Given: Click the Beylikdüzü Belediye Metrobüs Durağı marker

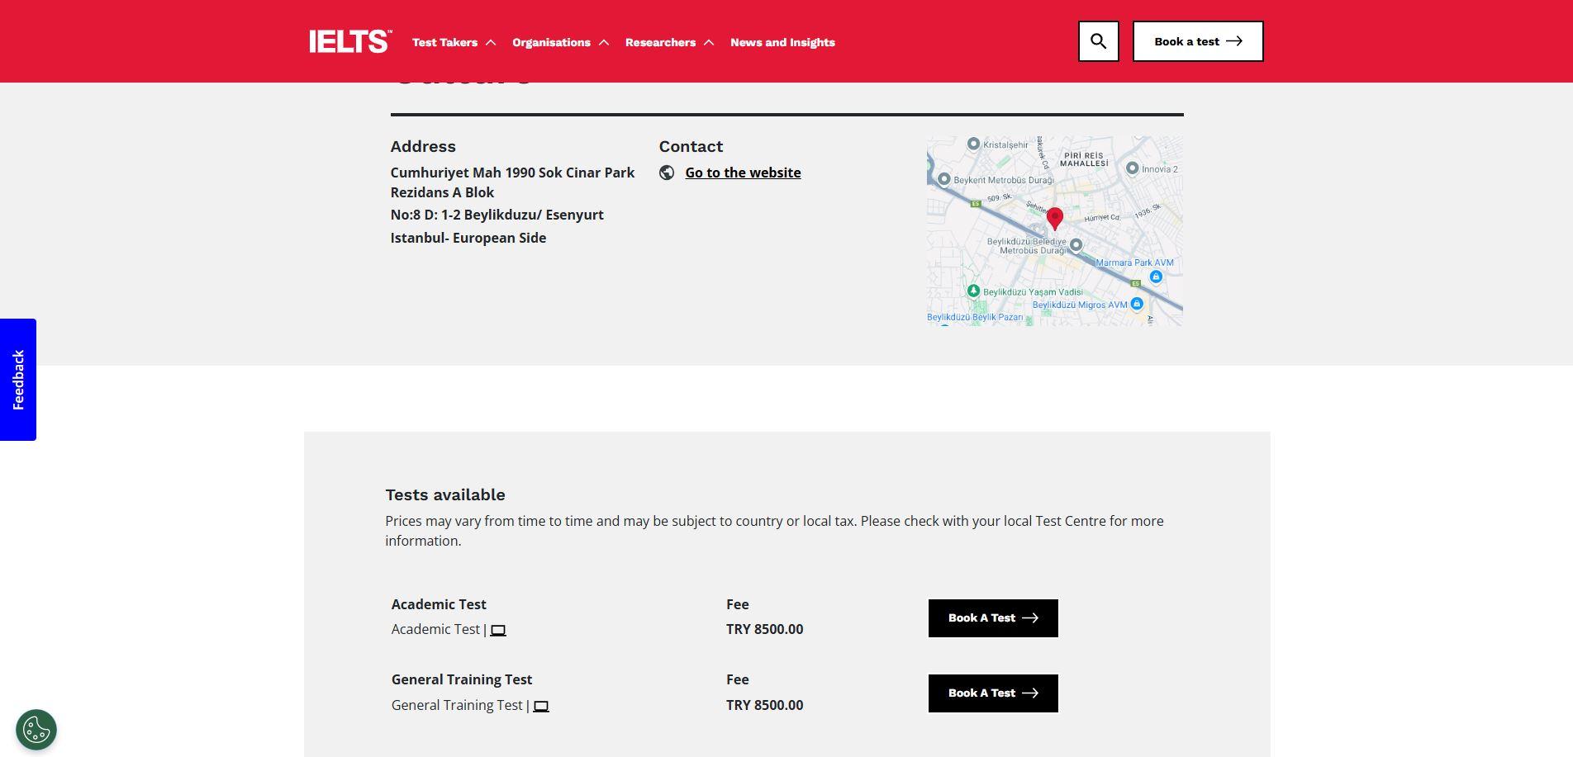Looking at the screenshot, I should tap(1076, 245).
